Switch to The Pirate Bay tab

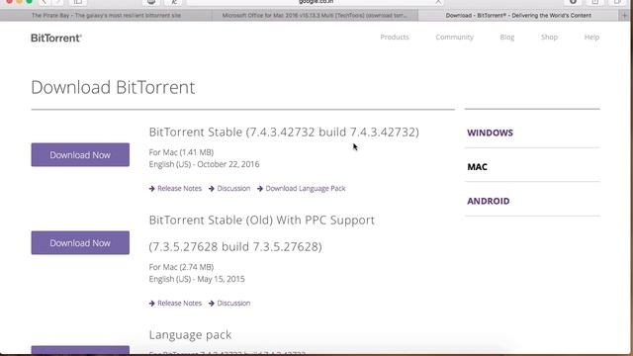coord(106,16)
